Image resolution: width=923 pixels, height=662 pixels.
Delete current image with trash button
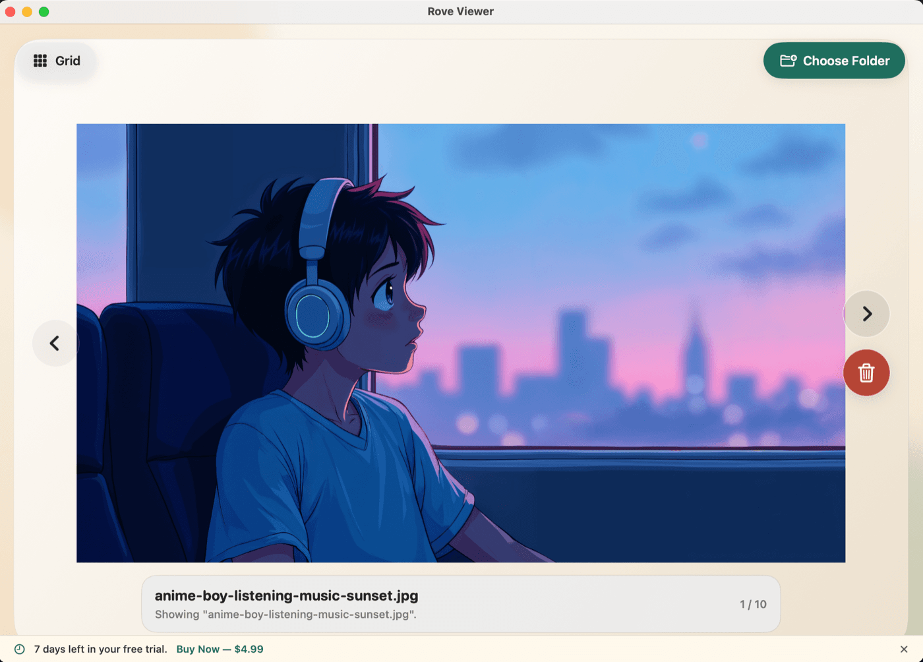click(x=866, y=373)
